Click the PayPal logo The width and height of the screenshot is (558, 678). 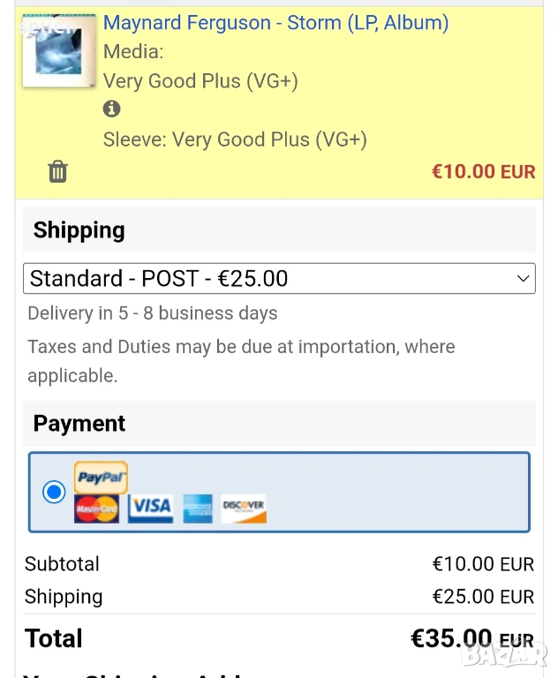pos(101,478)
